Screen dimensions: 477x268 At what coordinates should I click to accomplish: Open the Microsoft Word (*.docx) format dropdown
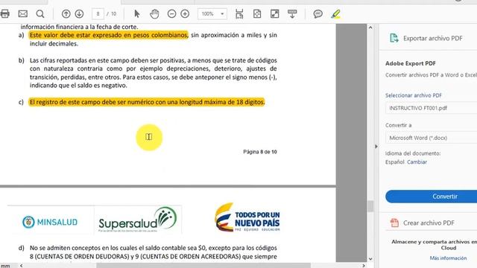coord(431,138)
